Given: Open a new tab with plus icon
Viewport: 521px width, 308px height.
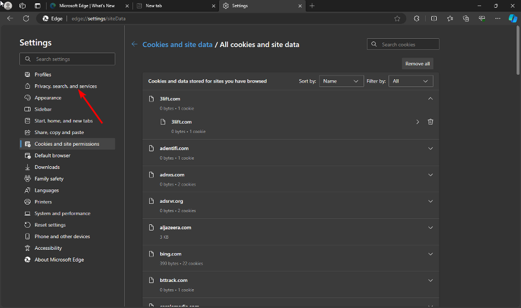Looking at the screenshot, I should [312, 6].
